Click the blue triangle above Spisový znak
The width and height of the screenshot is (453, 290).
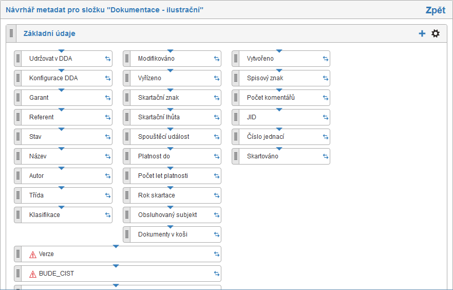[279, 70]
